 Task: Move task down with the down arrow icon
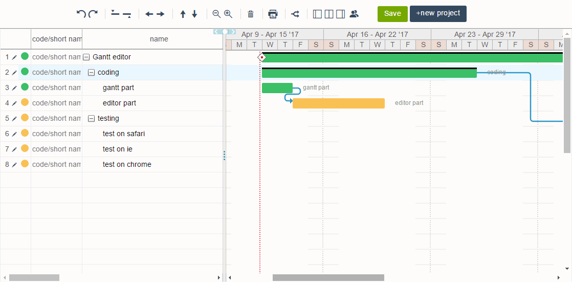coord(194,14)
